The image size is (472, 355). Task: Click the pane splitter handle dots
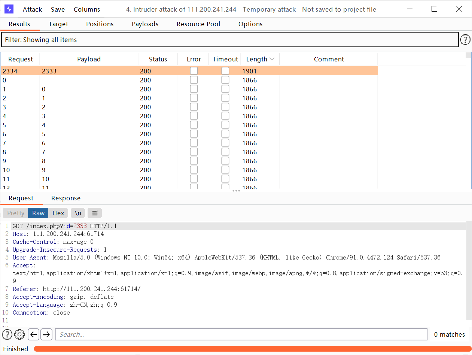pos(236,191)
